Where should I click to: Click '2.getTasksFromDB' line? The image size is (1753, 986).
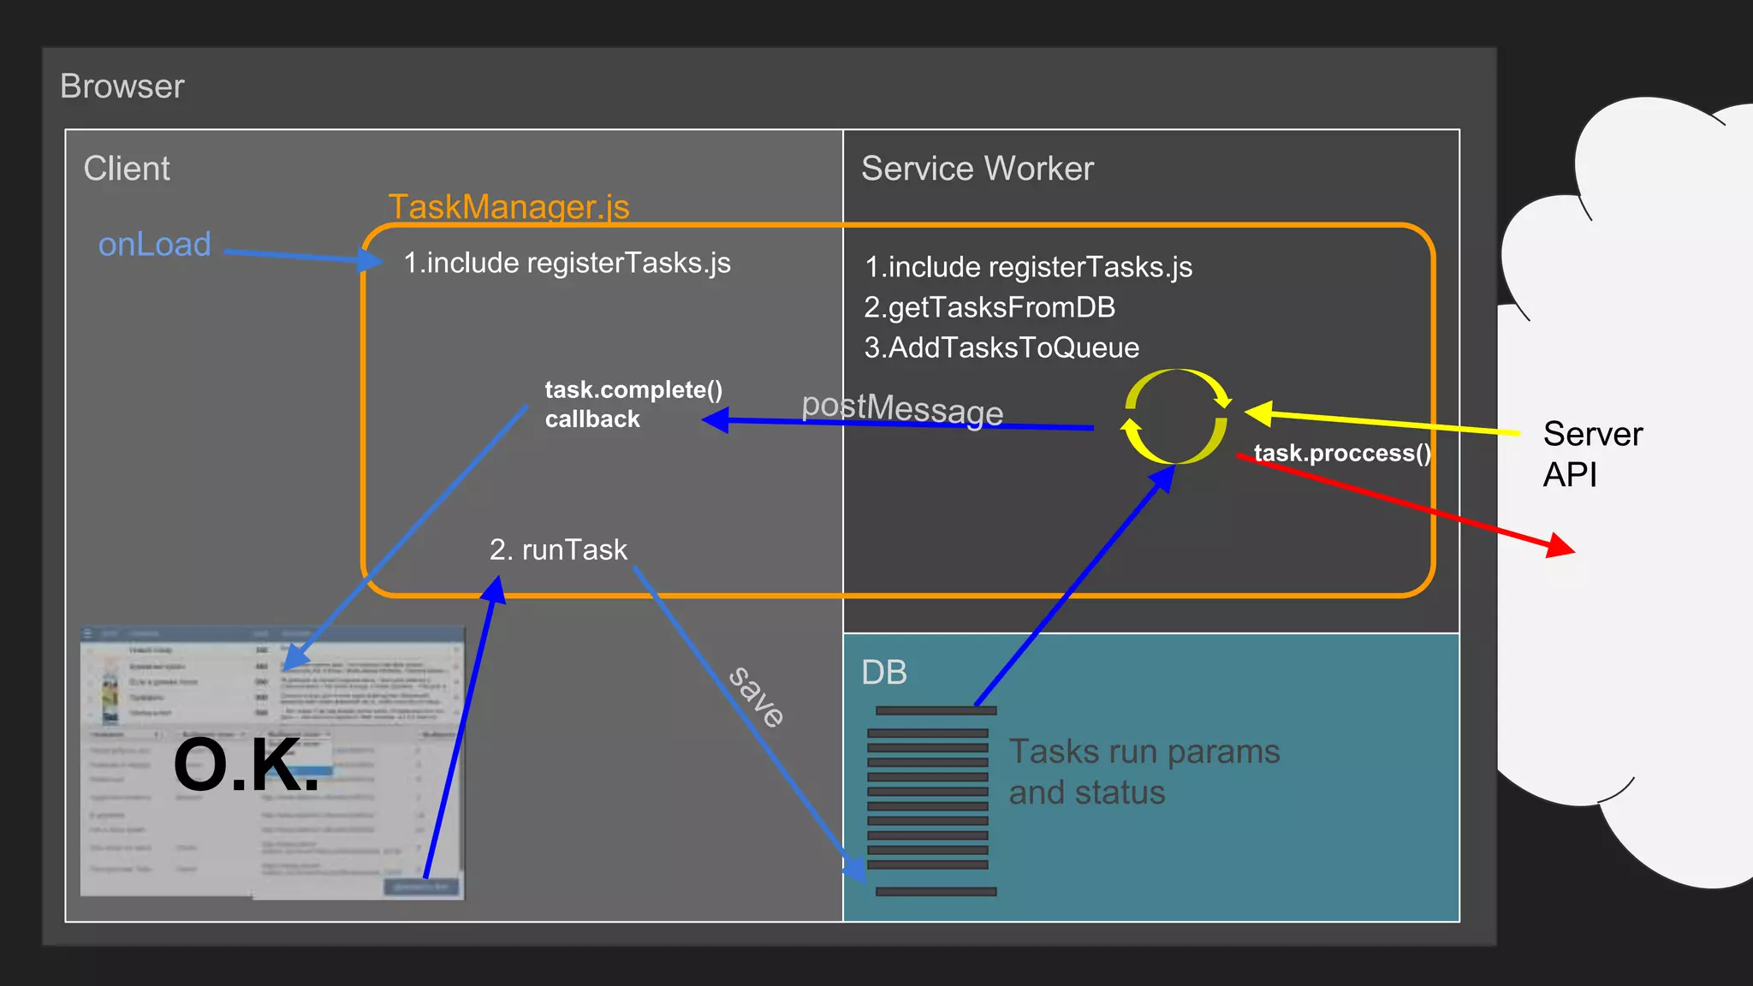(989, 307)
